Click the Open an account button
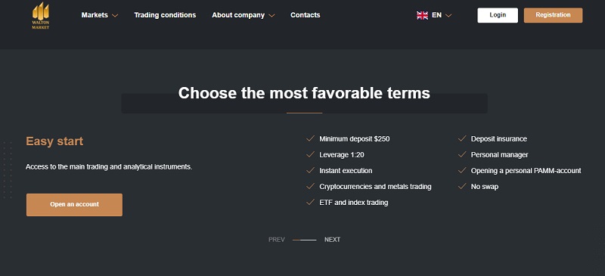Screen dimensions: 605x276 pyautogui.click(x=74, y=205)
